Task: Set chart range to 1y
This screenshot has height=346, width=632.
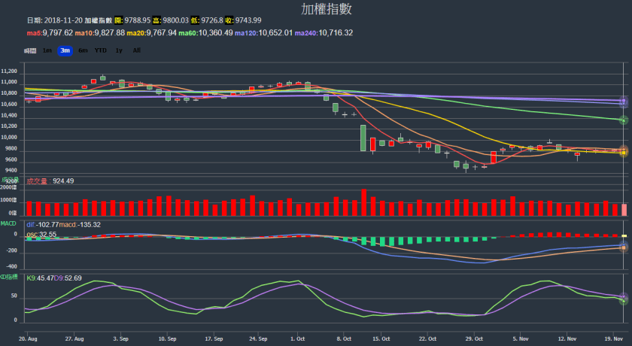Action: 119,50
